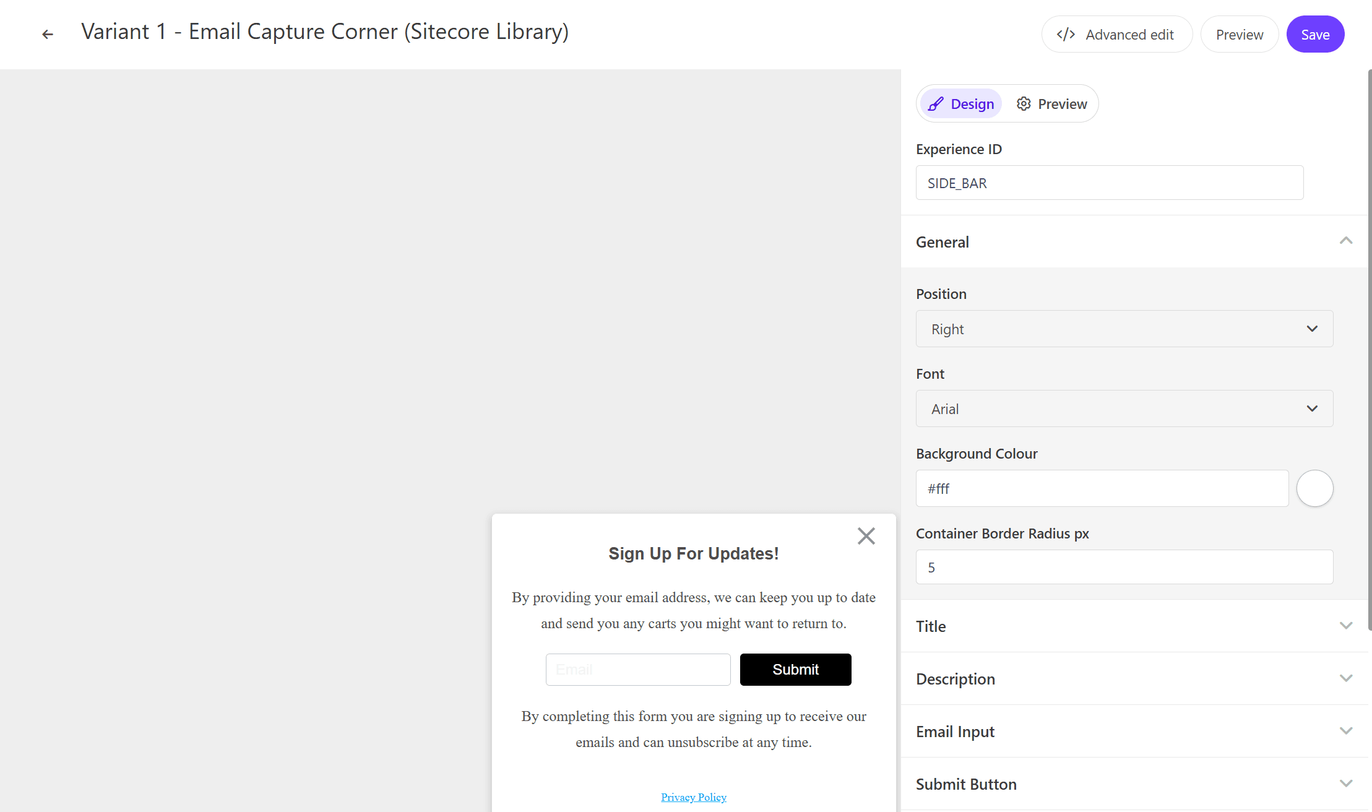Close the Sign Up popup with X
1372x812 pixels.
[866, 535]
